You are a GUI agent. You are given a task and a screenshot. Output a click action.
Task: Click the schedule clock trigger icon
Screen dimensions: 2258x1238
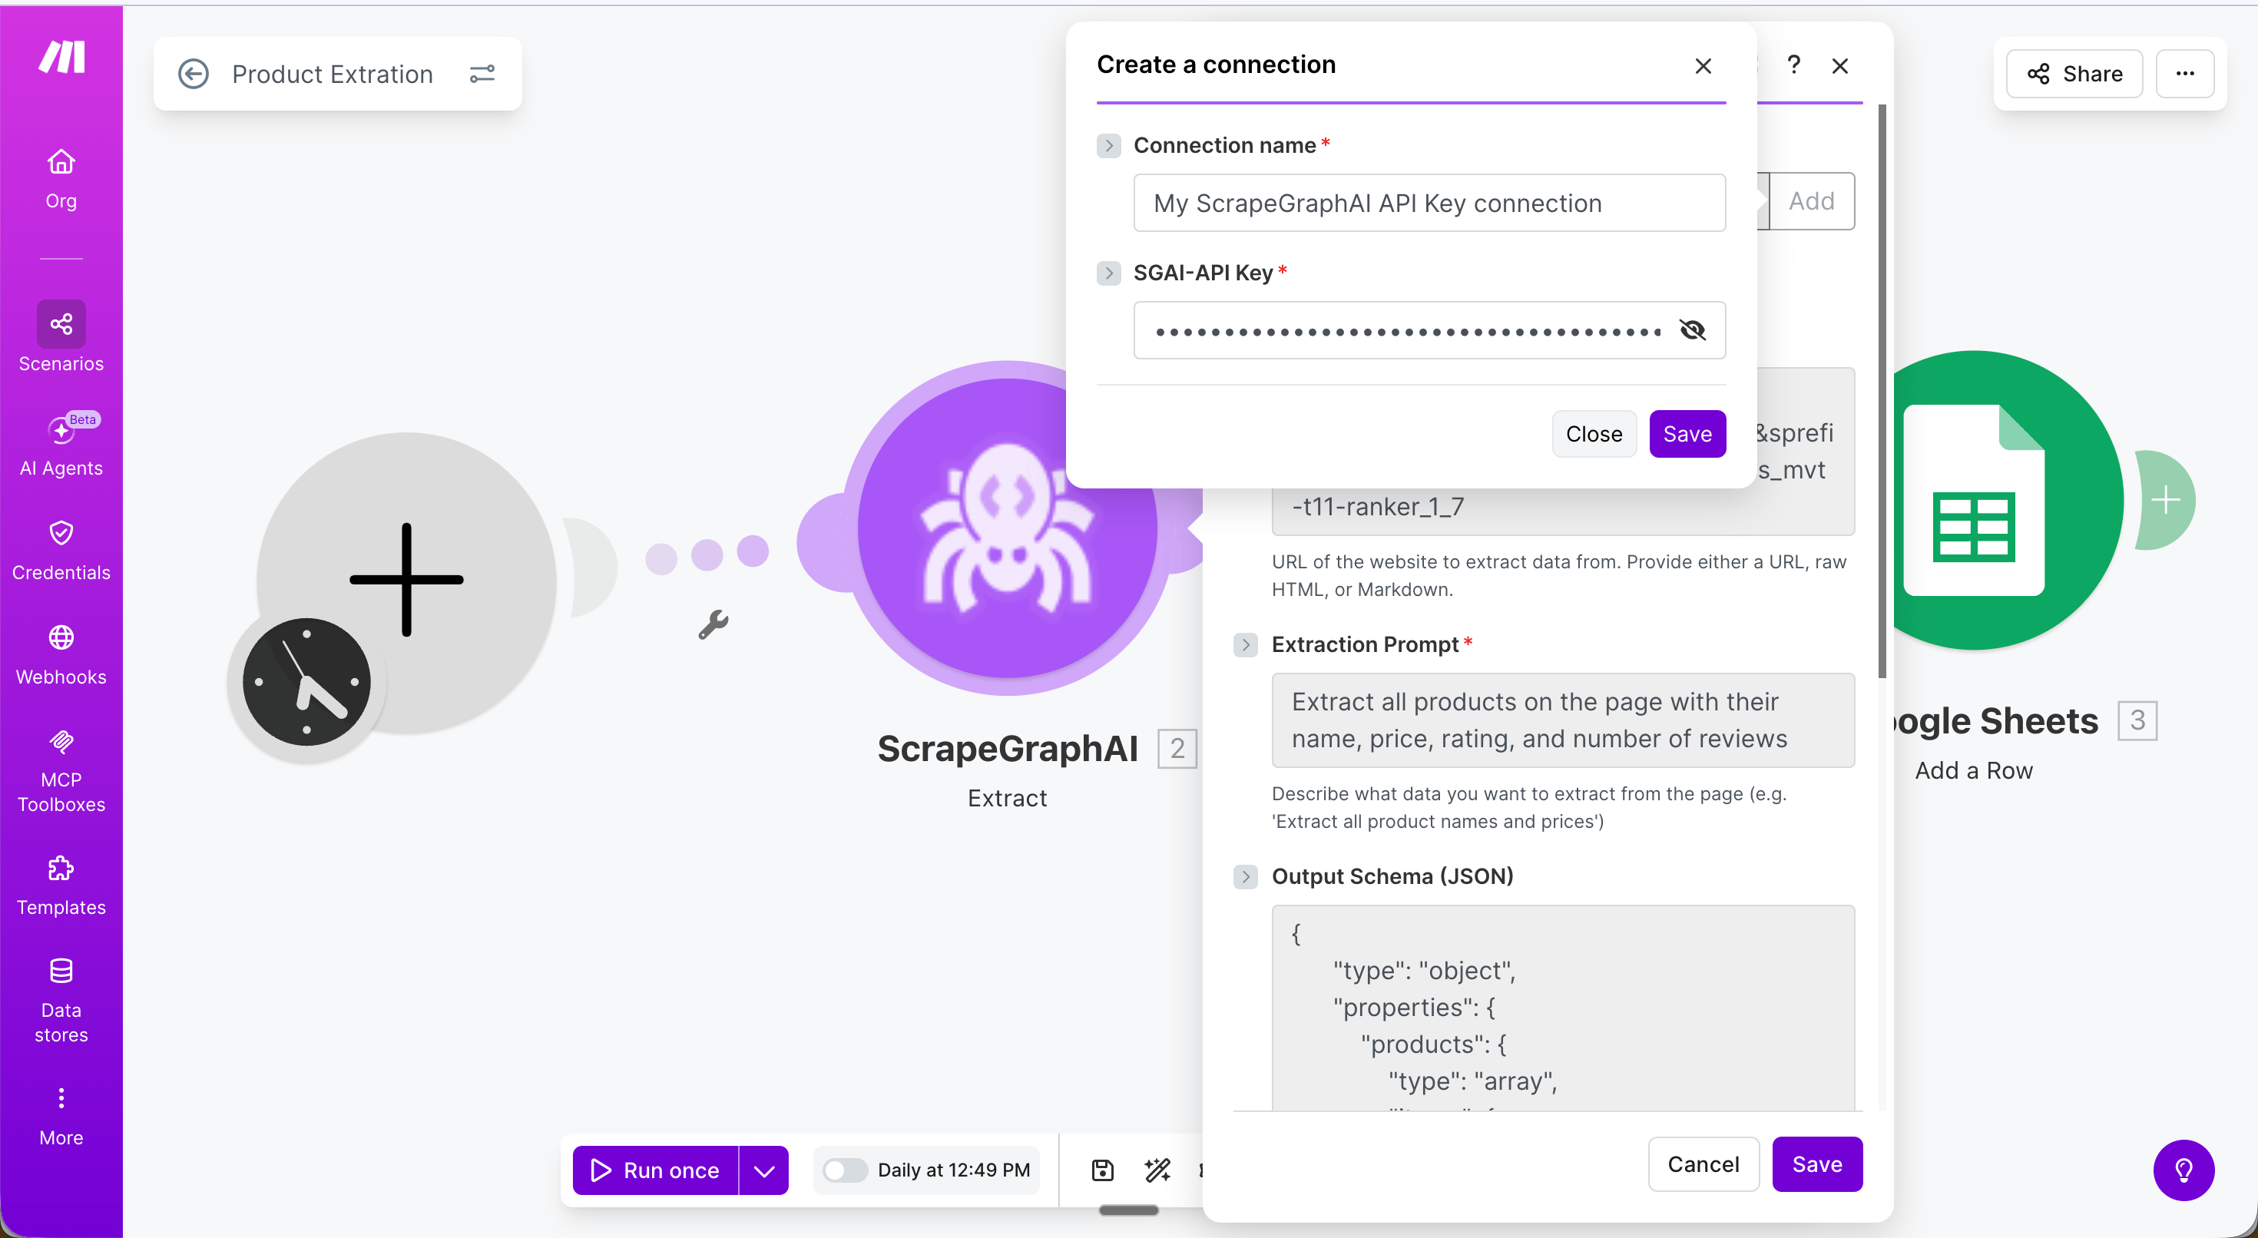point(306,681)
